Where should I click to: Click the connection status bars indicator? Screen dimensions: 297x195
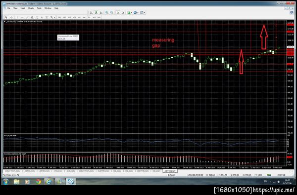269,175
